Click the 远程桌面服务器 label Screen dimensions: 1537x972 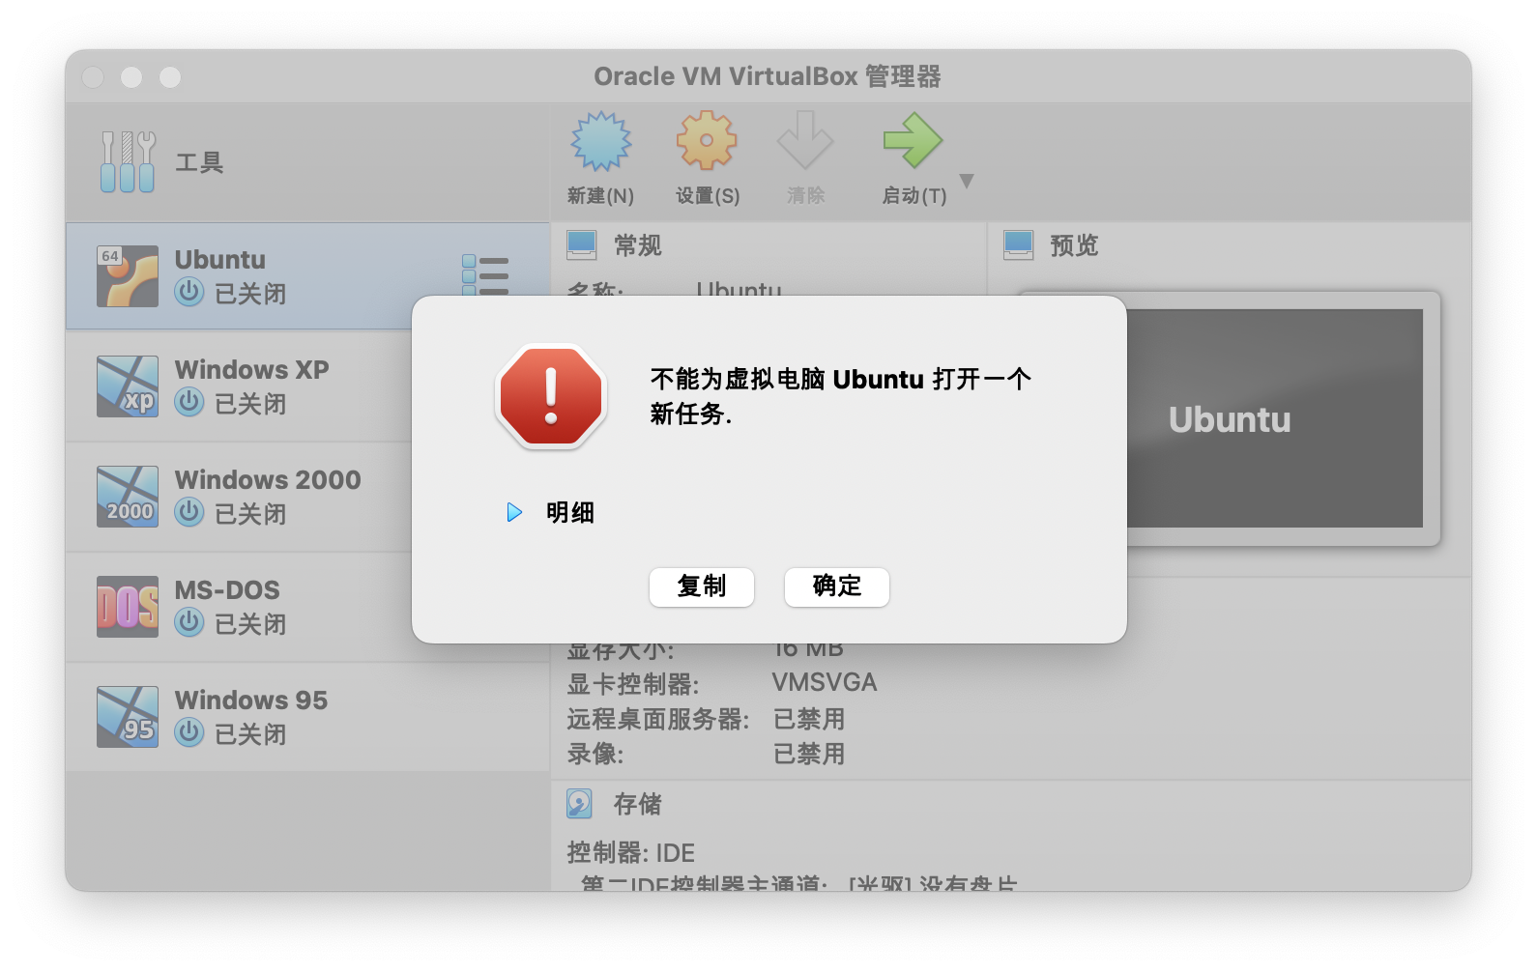(x=658, y=719)
